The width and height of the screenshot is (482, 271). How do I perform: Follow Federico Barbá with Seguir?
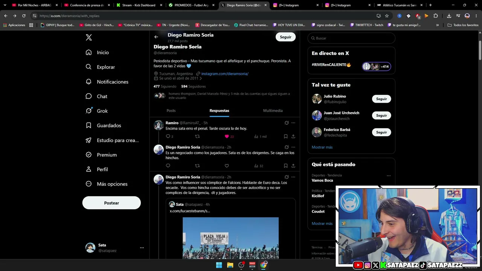(x=381, y=132)
